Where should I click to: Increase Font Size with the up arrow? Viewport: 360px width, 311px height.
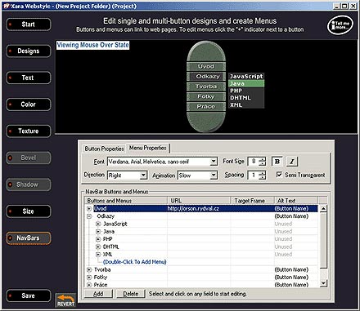[x=262, y=159]
